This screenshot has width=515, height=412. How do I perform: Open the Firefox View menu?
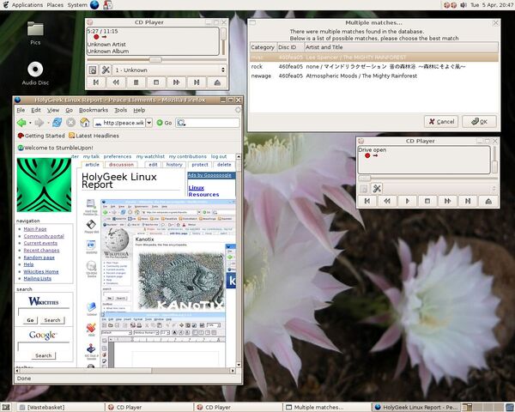point(53,110)
